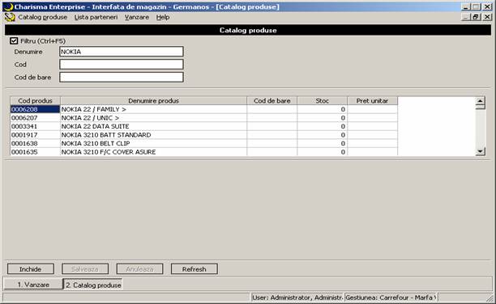Click the Gestiunea: Carrefour status bar entry

(391, 298)
